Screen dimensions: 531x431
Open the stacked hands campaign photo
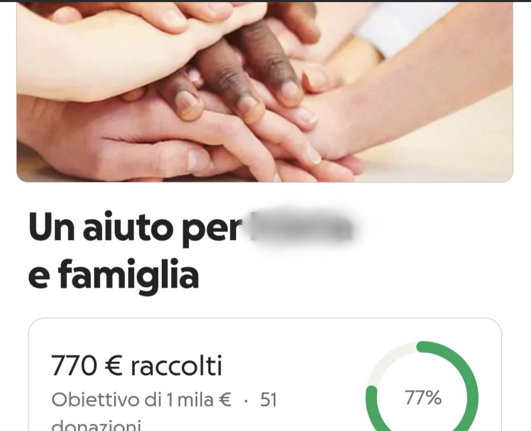point(265,92)
